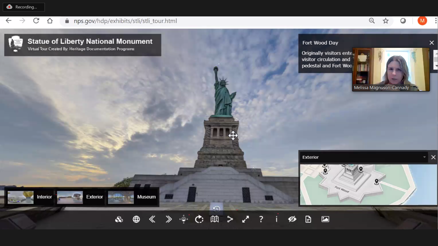438x246 pixels.
Task: Click the 3D blocks model icon
Action: click(119, 219)
